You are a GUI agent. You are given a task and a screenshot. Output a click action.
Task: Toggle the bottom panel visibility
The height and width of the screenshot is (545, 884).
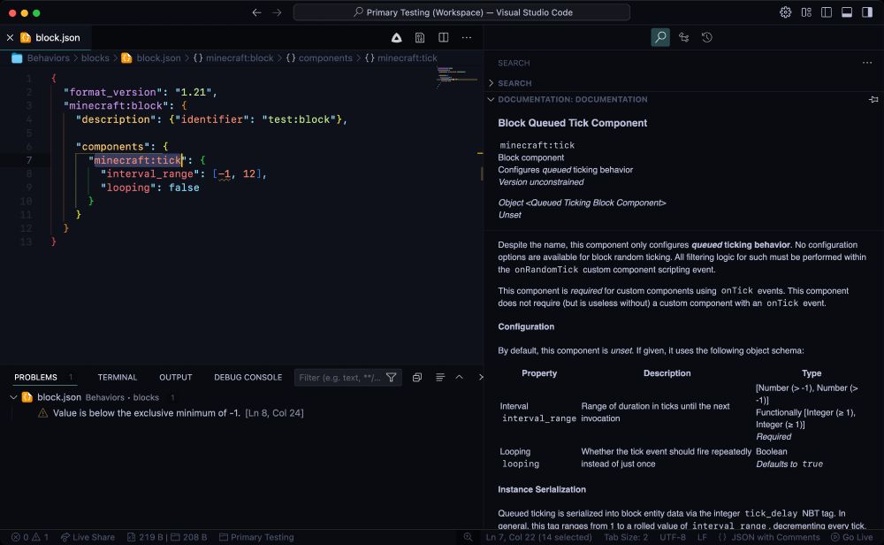tap(847, 12)
